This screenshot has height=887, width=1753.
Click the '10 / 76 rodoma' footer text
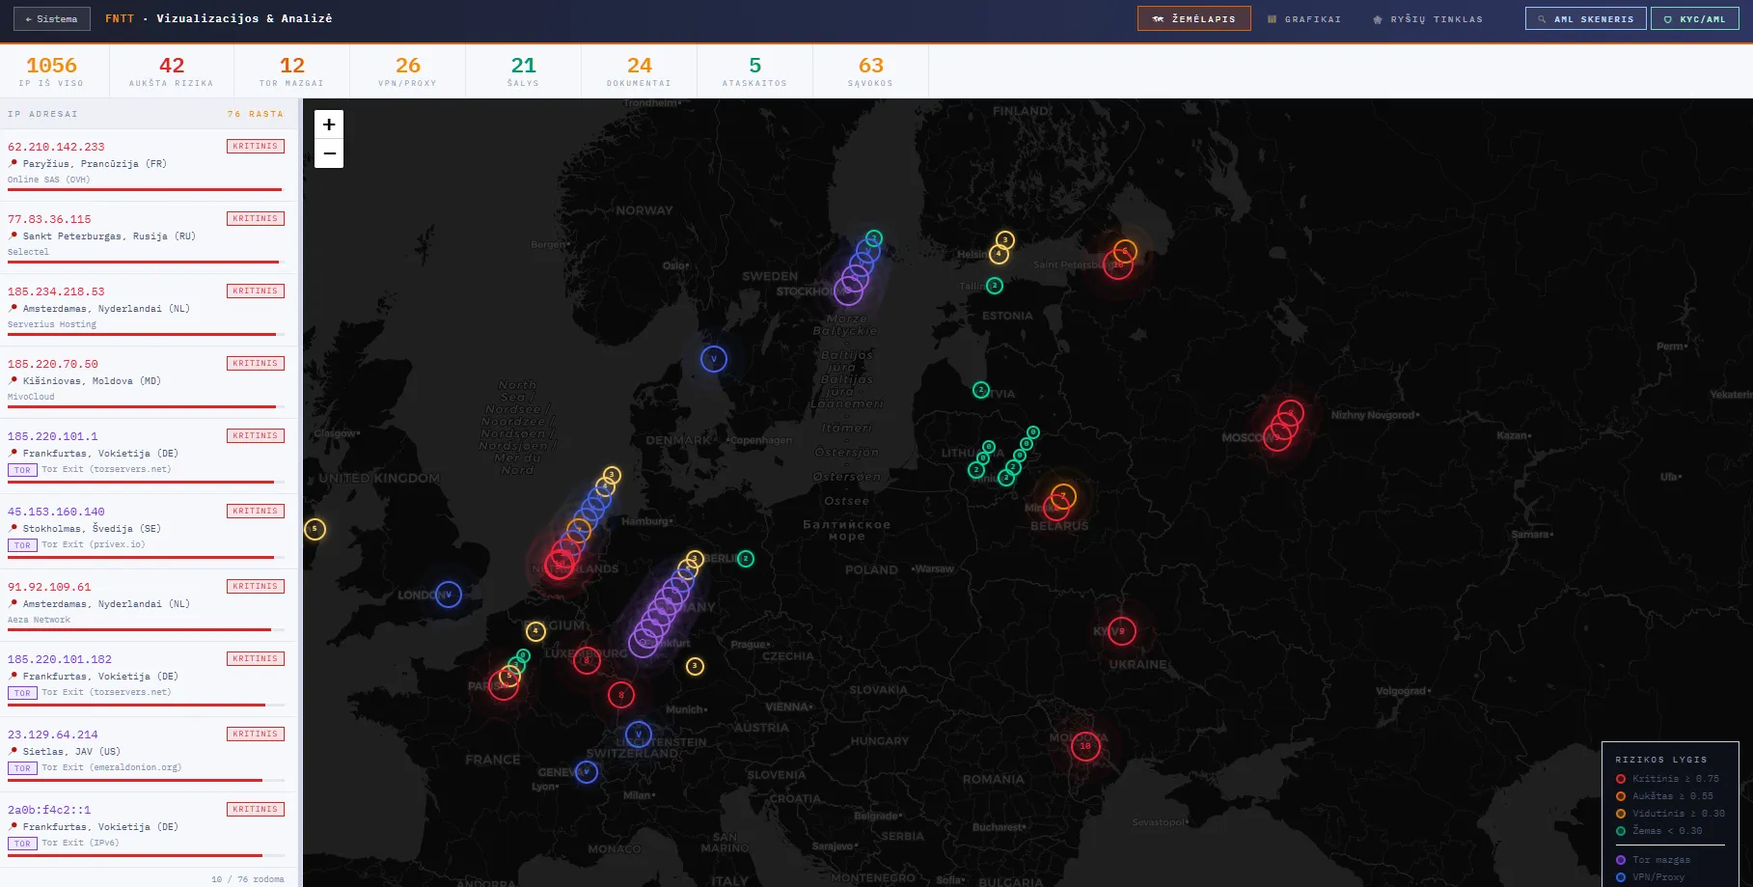[x=248, y=879]
